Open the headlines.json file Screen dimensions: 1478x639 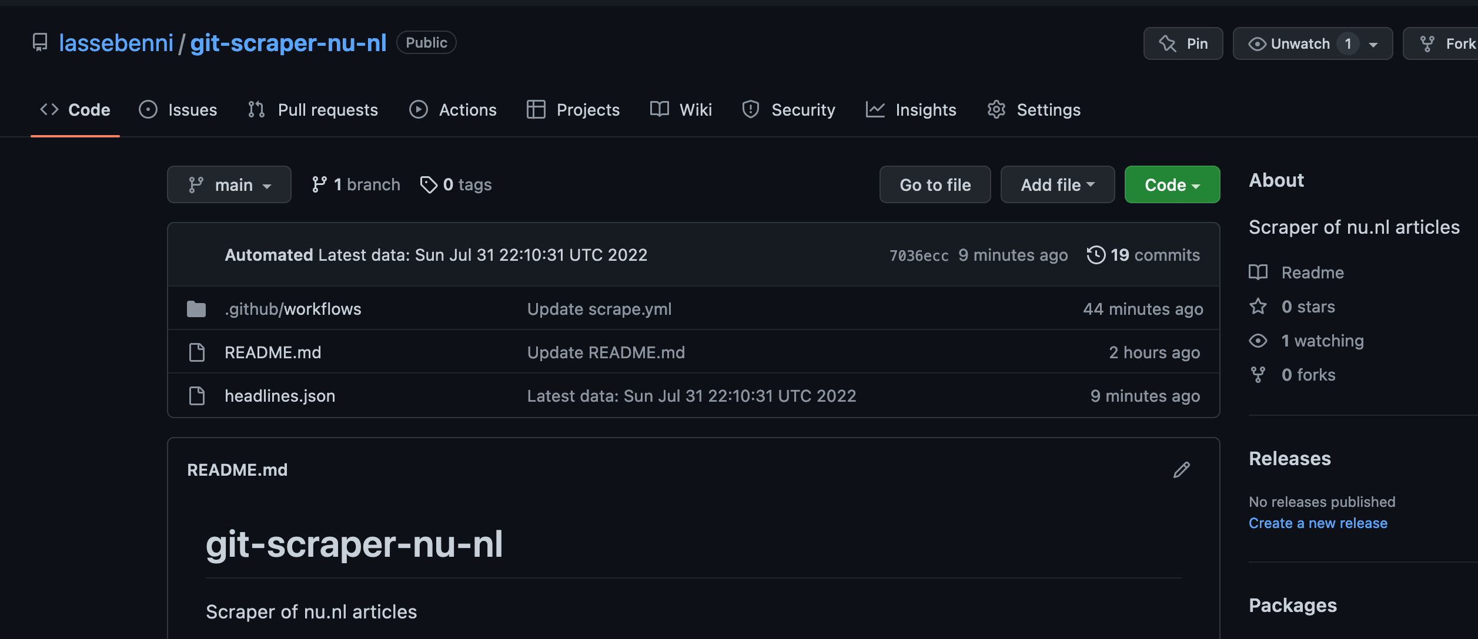pyautogui.click(x=280, y=395)
